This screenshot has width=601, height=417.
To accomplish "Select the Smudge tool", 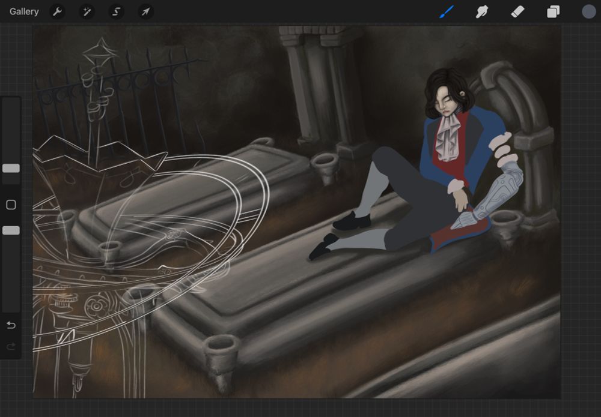I will click(482, 11).
